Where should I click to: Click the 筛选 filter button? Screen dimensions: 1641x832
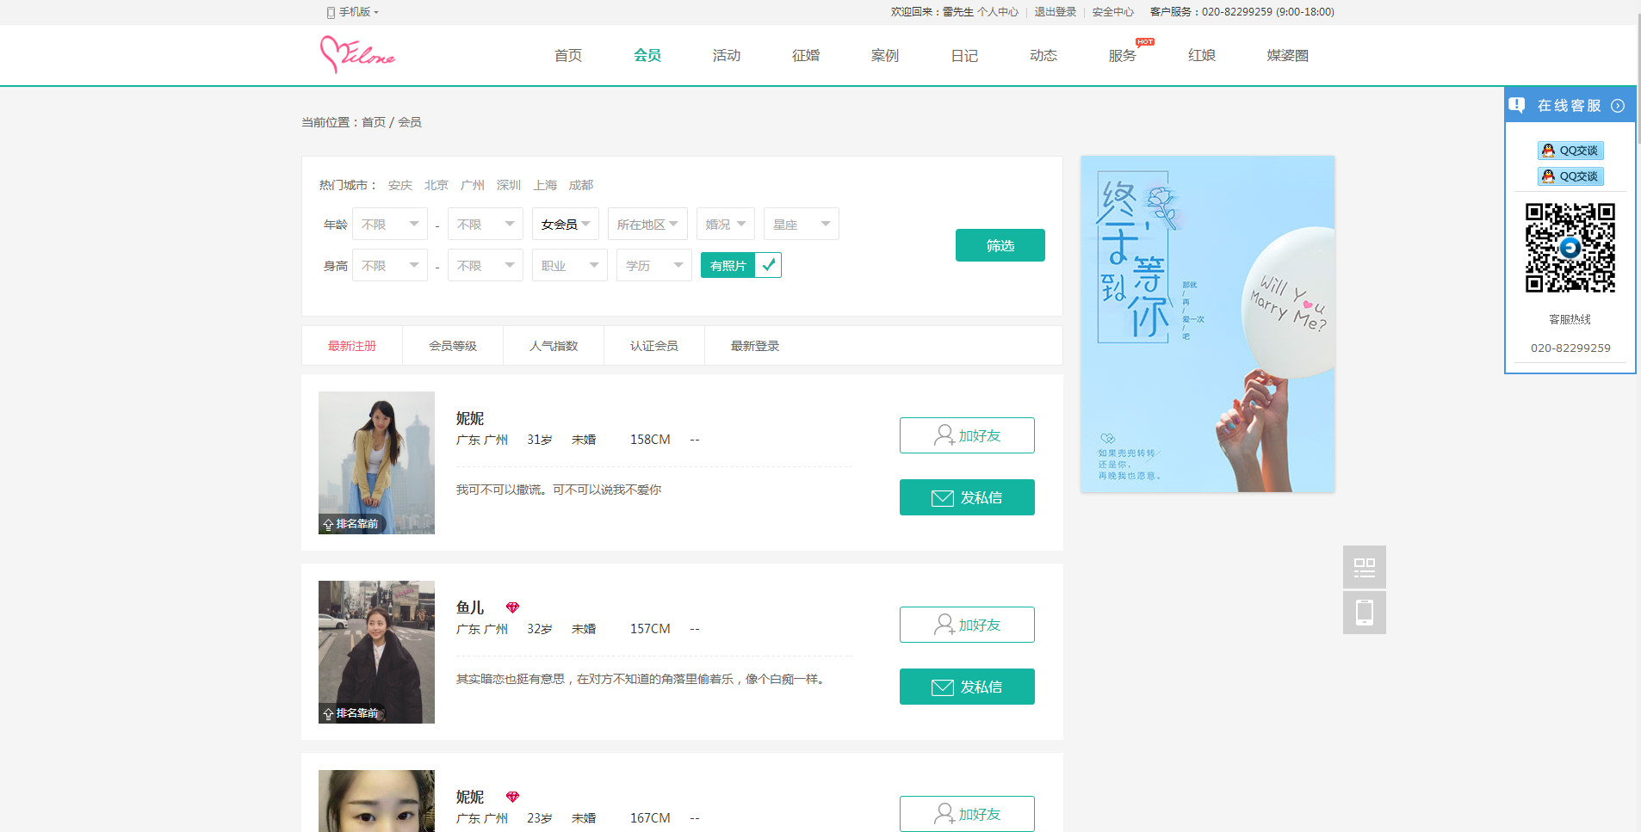(x=1000, y=245)
